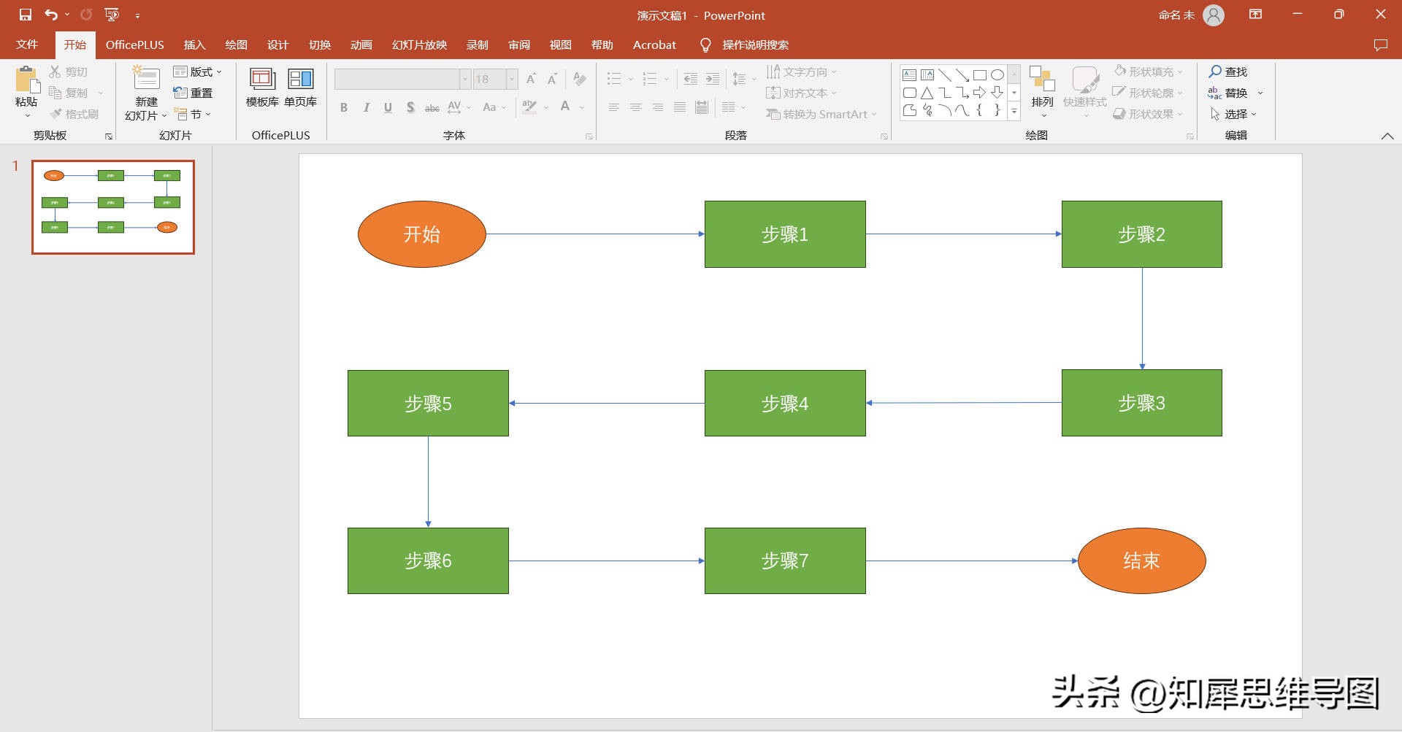Viewport: 1402px width, 732px height.
Task: Toggle Italic formatting
Action: [x=366, y=108]
